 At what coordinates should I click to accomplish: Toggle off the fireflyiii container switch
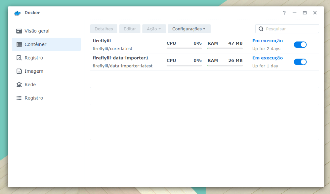point(300,45)
